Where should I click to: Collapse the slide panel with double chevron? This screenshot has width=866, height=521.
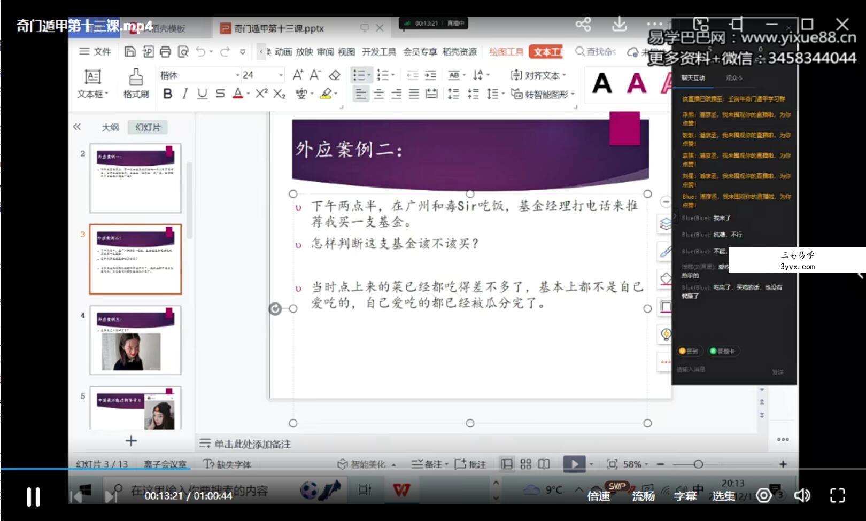pos(77,127)
